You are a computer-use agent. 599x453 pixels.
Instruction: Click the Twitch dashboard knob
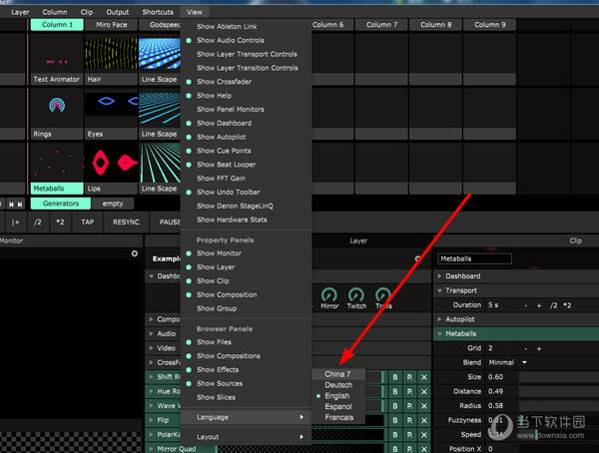coord(356,296)
